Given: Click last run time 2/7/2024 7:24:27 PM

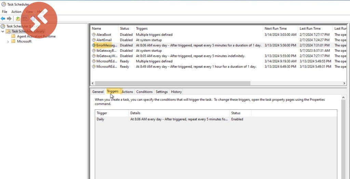Looking at the screenshot, I should tap(314, 40).
